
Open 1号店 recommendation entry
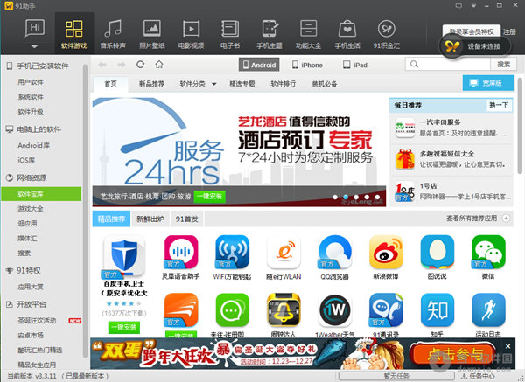pyautogui.click(x=451, y=191)
